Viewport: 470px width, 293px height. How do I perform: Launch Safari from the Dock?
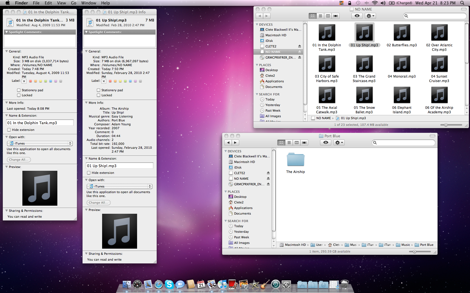[159, 284]
